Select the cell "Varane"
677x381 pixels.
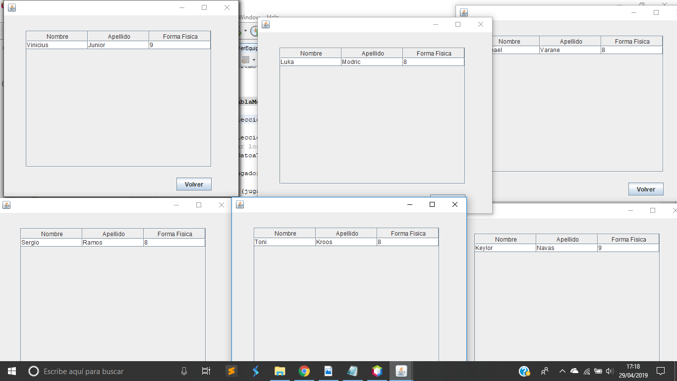click(x=570, y=50)
